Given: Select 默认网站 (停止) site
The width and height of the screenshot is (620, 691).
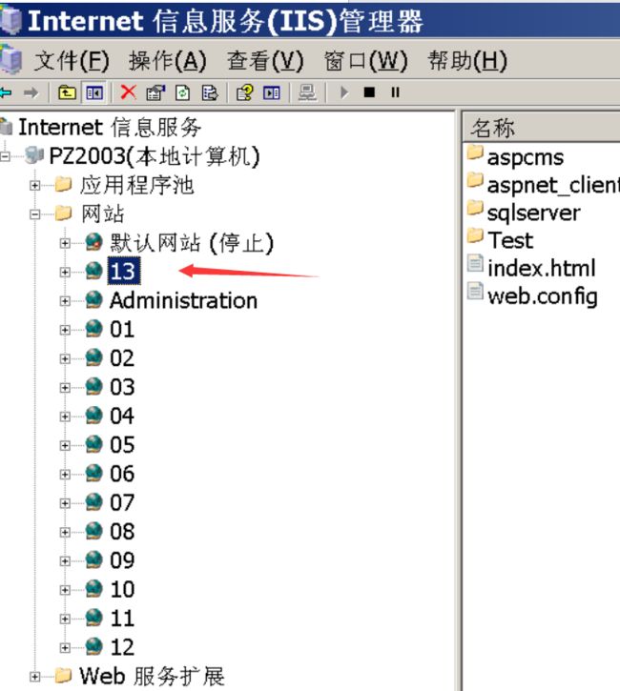Looking at the screenshot, I should pos(192,243).
